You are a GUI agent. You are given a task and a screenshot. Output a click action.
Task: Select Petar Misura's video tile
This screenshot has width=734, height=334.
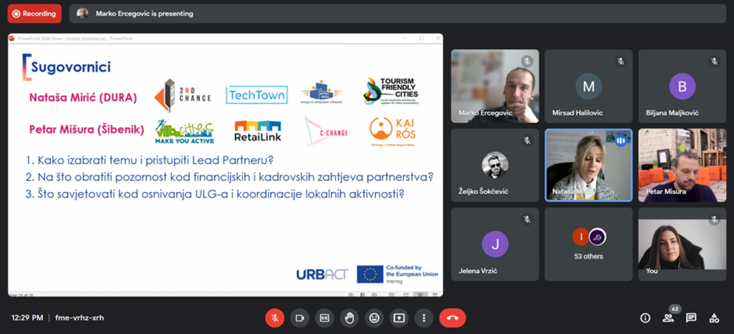pos(682,165)
